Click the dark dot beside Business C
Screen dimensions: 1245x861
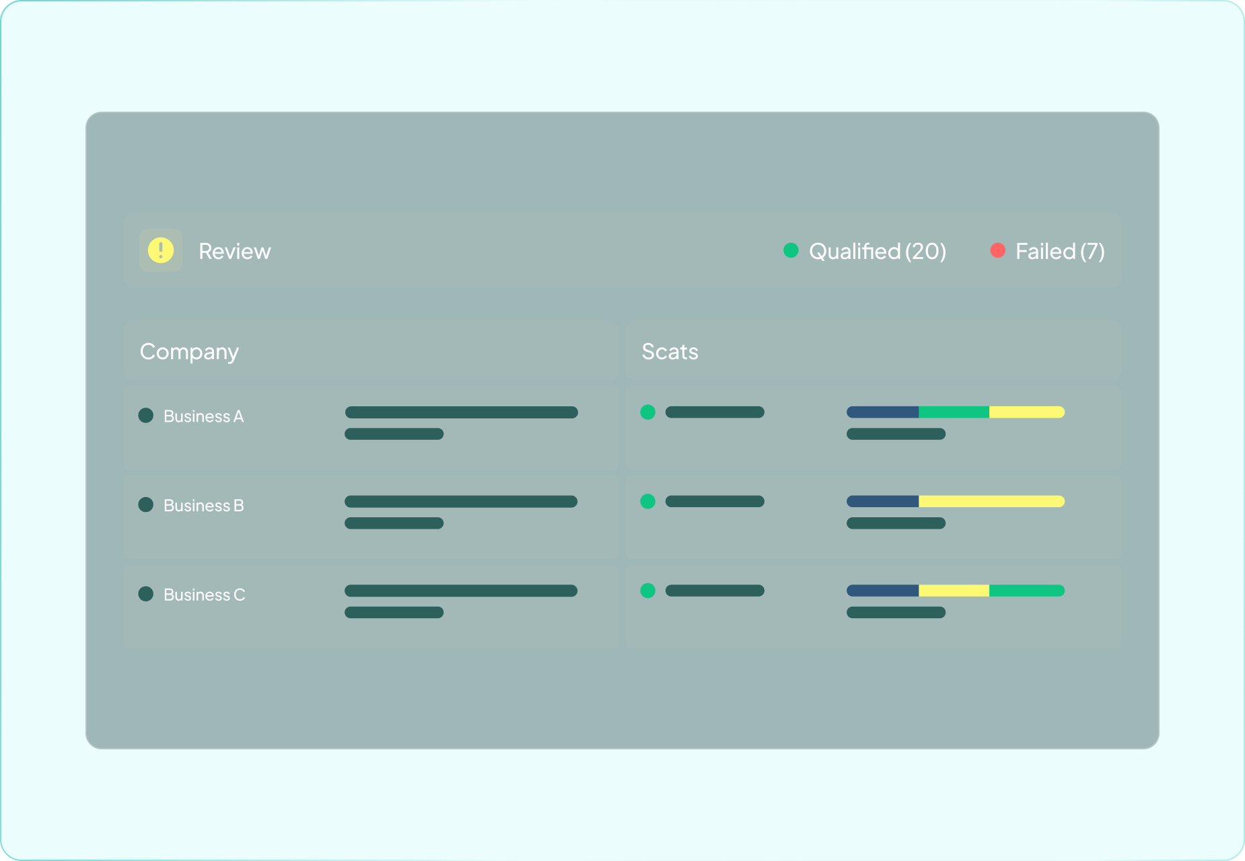pyautogui.click(x=146, y=594)
